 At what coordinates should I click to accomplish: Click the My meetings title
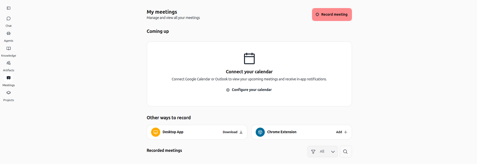(162, 12)
